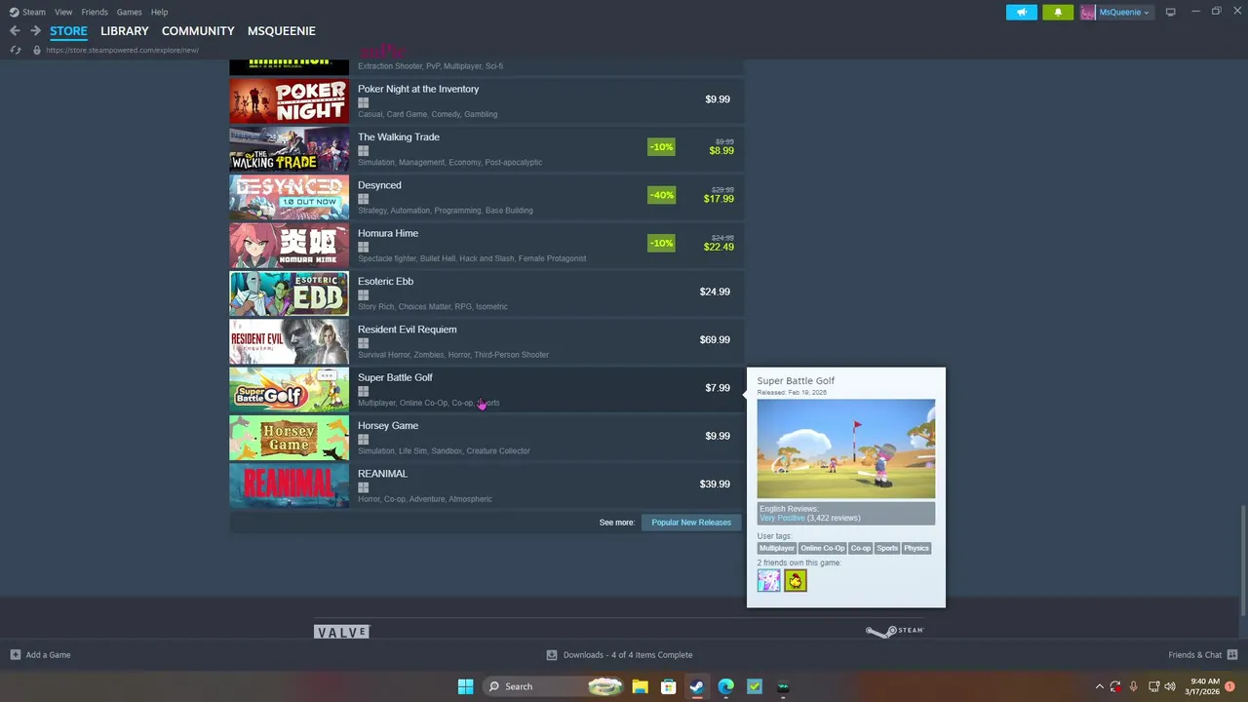Open the notifications bell icon
This screenshot has width=1248, height=702.
[x=1058, y=12]
